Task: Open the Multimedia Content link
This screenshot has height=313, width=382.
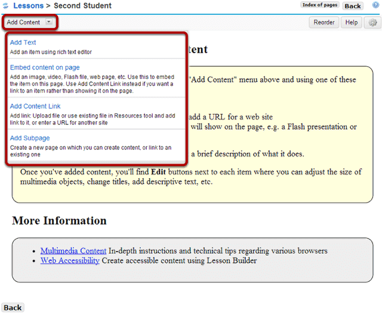Action: click(73, 251)
